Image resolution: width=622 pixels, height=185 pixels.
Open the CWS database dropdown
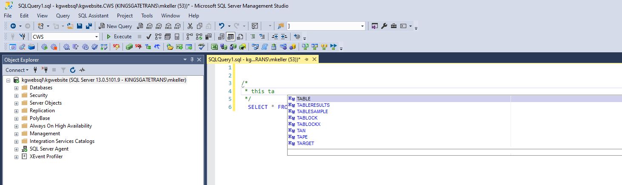(x=97, y=37)
